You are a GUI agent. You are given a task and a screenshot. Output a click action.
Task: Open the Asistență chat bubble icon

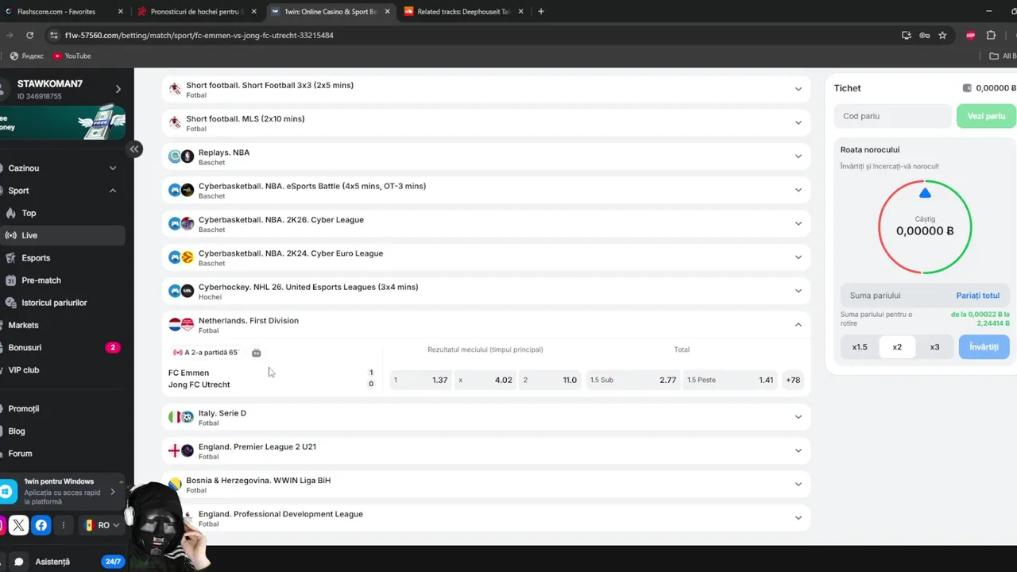(x=19, y=562)
